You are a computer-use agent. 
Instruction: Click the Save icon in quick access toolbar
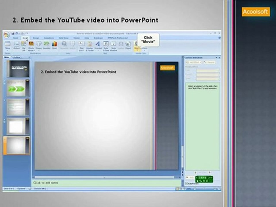[13, 33]
